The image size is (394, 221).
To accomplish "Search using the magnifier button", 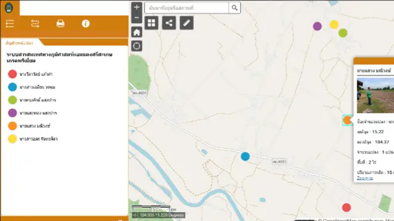I will pos(235,8).
